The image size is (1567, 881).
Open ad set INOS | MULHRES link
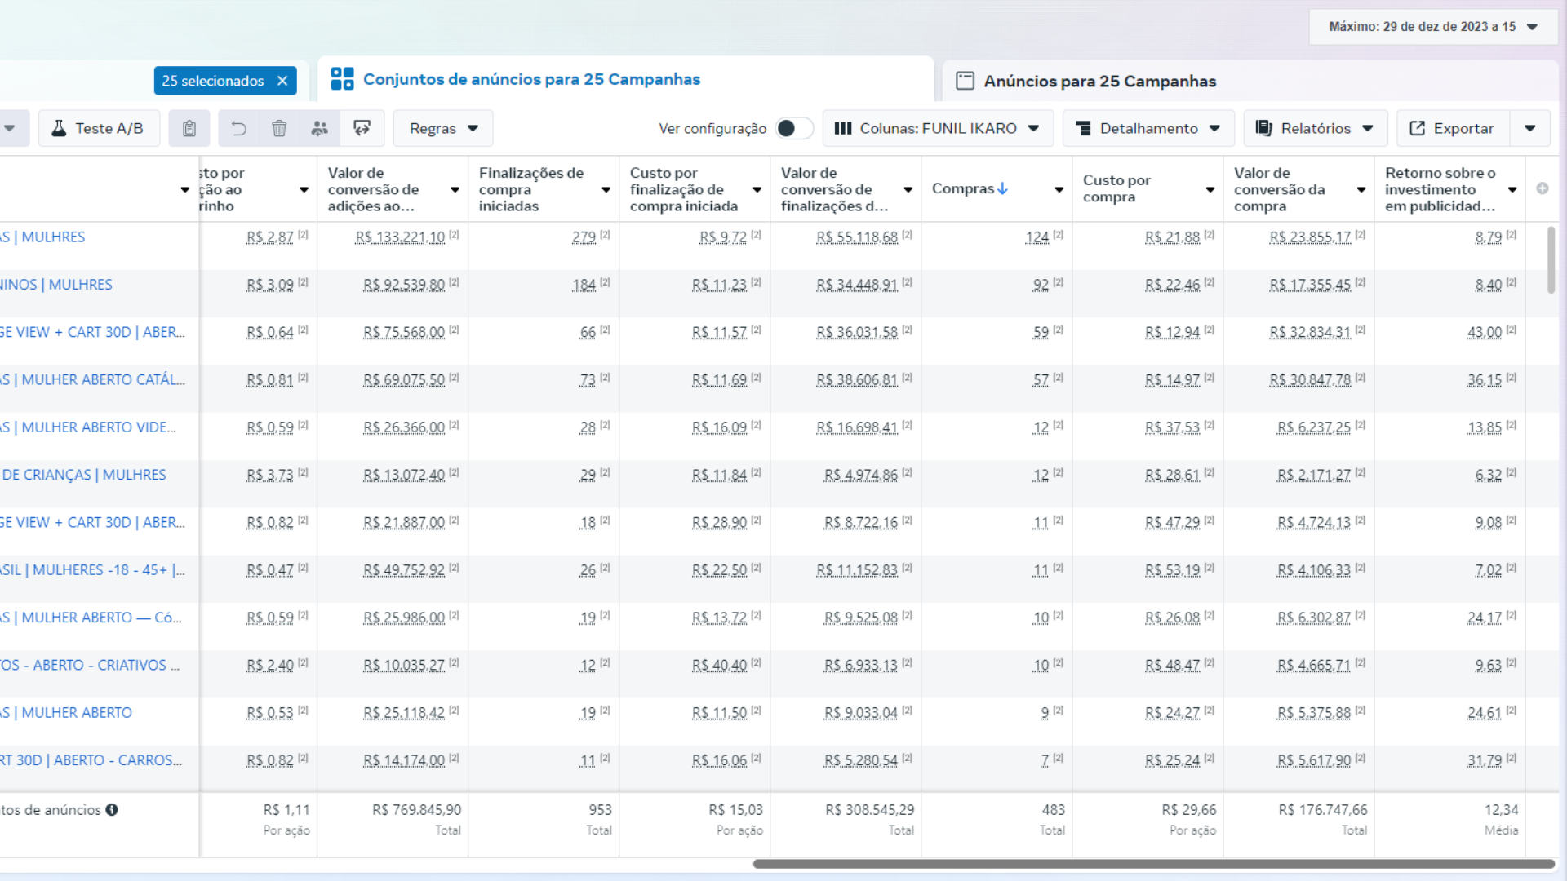tap(56, 285)
